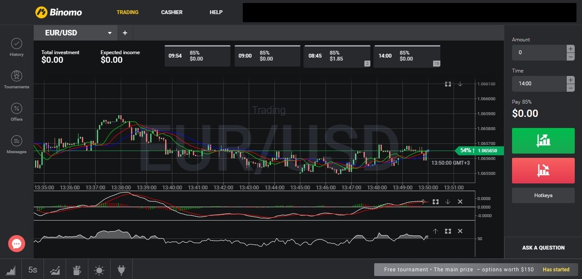The image size is (582, 279).
Task: Open the Offers section
Action: 17,112
